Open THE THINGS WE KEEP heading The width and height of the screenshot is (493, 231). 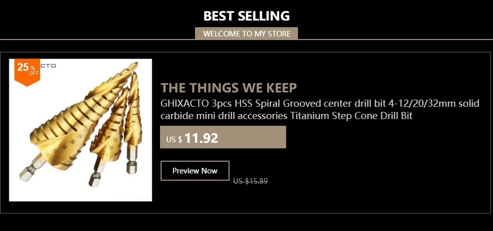point(228,88)
